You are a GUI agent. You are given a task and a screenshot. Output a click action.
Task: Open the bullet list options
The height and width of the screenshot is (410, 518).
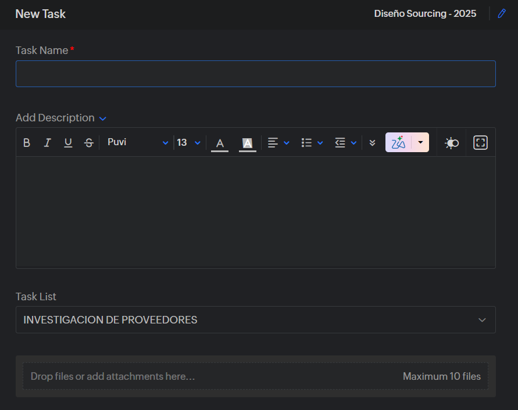[312, 143]
